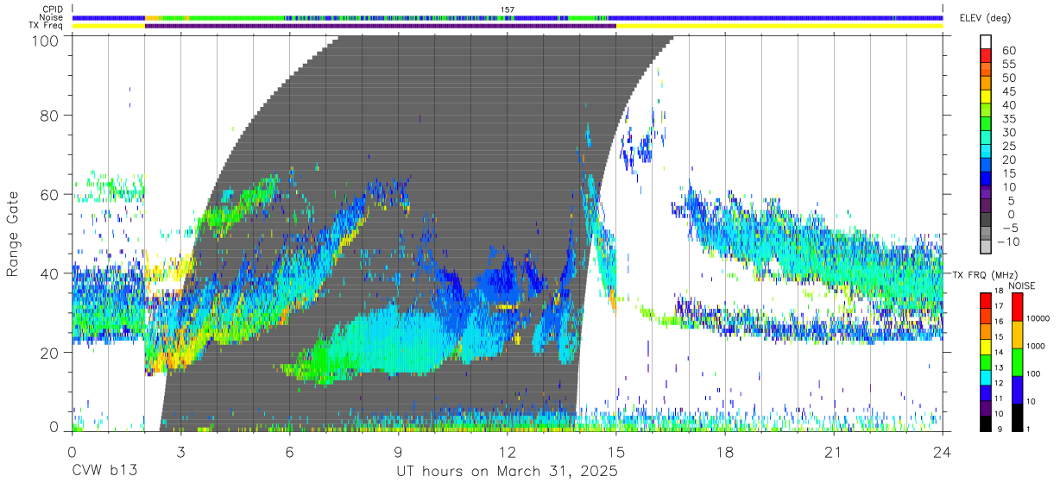Click the '12' hour tick label on time axis
The image size is (1060, 489).
[507, 451]
